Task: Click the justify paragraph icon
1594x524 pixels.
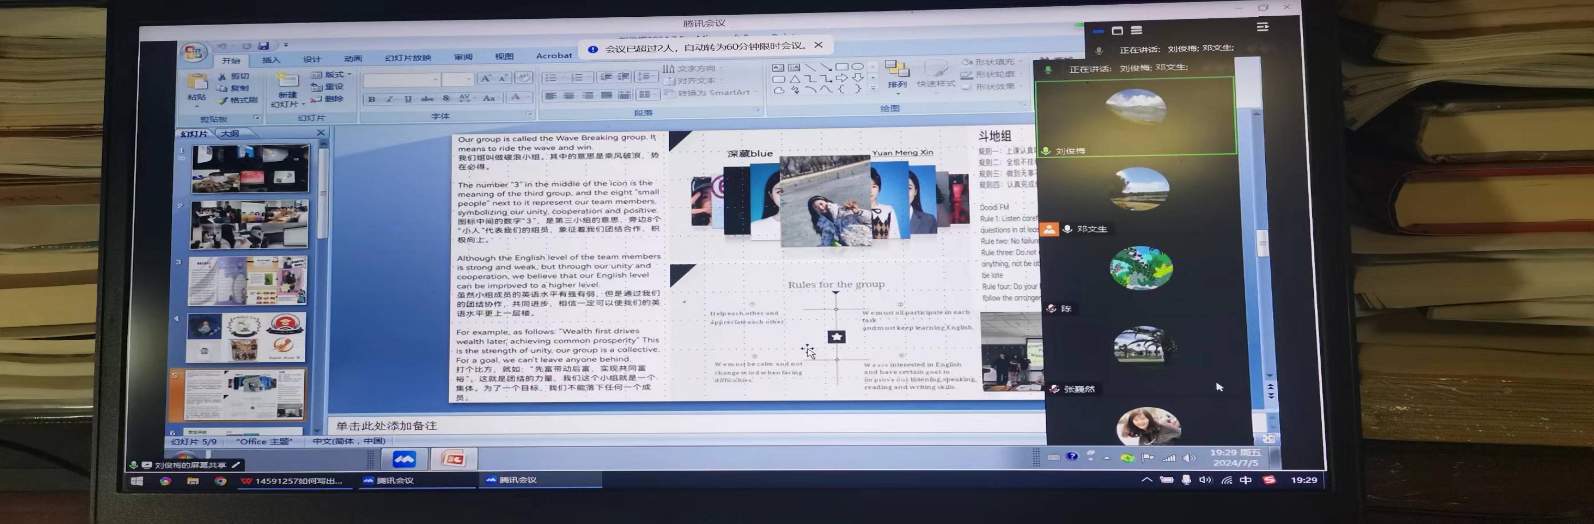Action: coord(606,95)
